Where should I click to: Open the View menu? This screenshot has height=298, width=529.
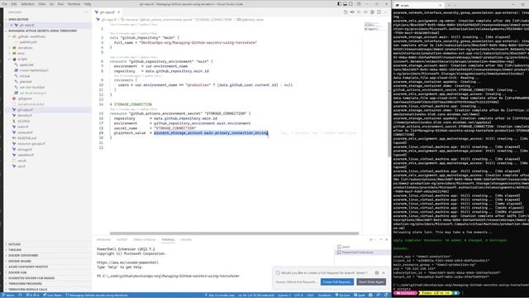(41, 4)
